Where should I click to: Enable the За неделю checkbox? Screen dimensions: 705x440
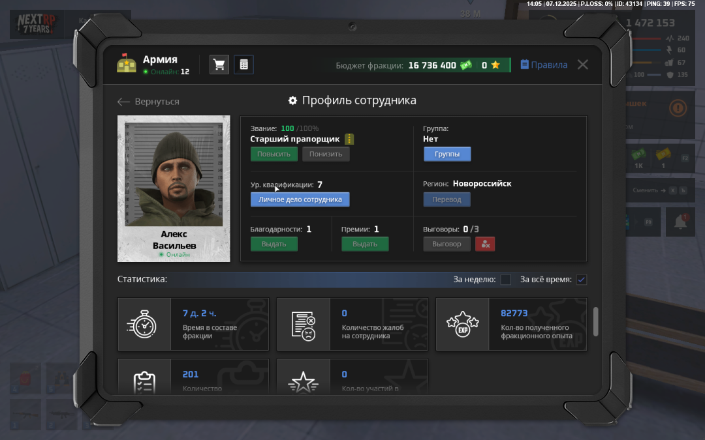click(505, 280)
